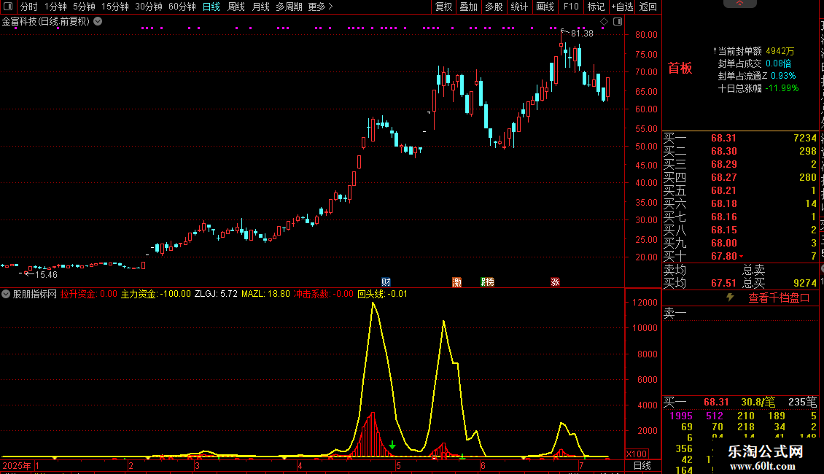Screen dimensions: 824x474
Task: Click the 标记 mark button
Action: point(596,7)
